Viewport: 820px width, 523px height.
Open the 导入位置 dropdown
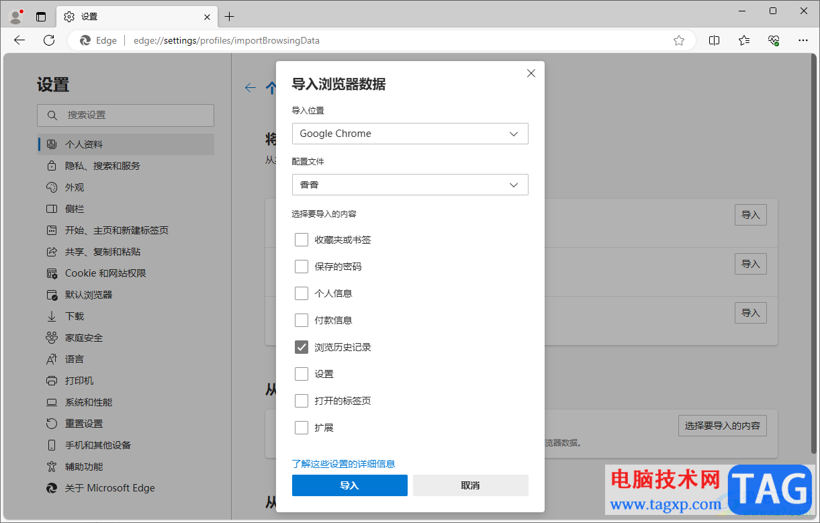click(410, 134)
